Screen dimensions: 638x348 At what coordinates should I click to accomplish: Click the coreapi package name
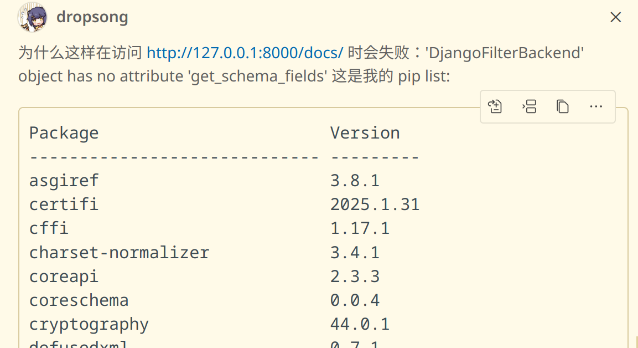pos(64,277)
